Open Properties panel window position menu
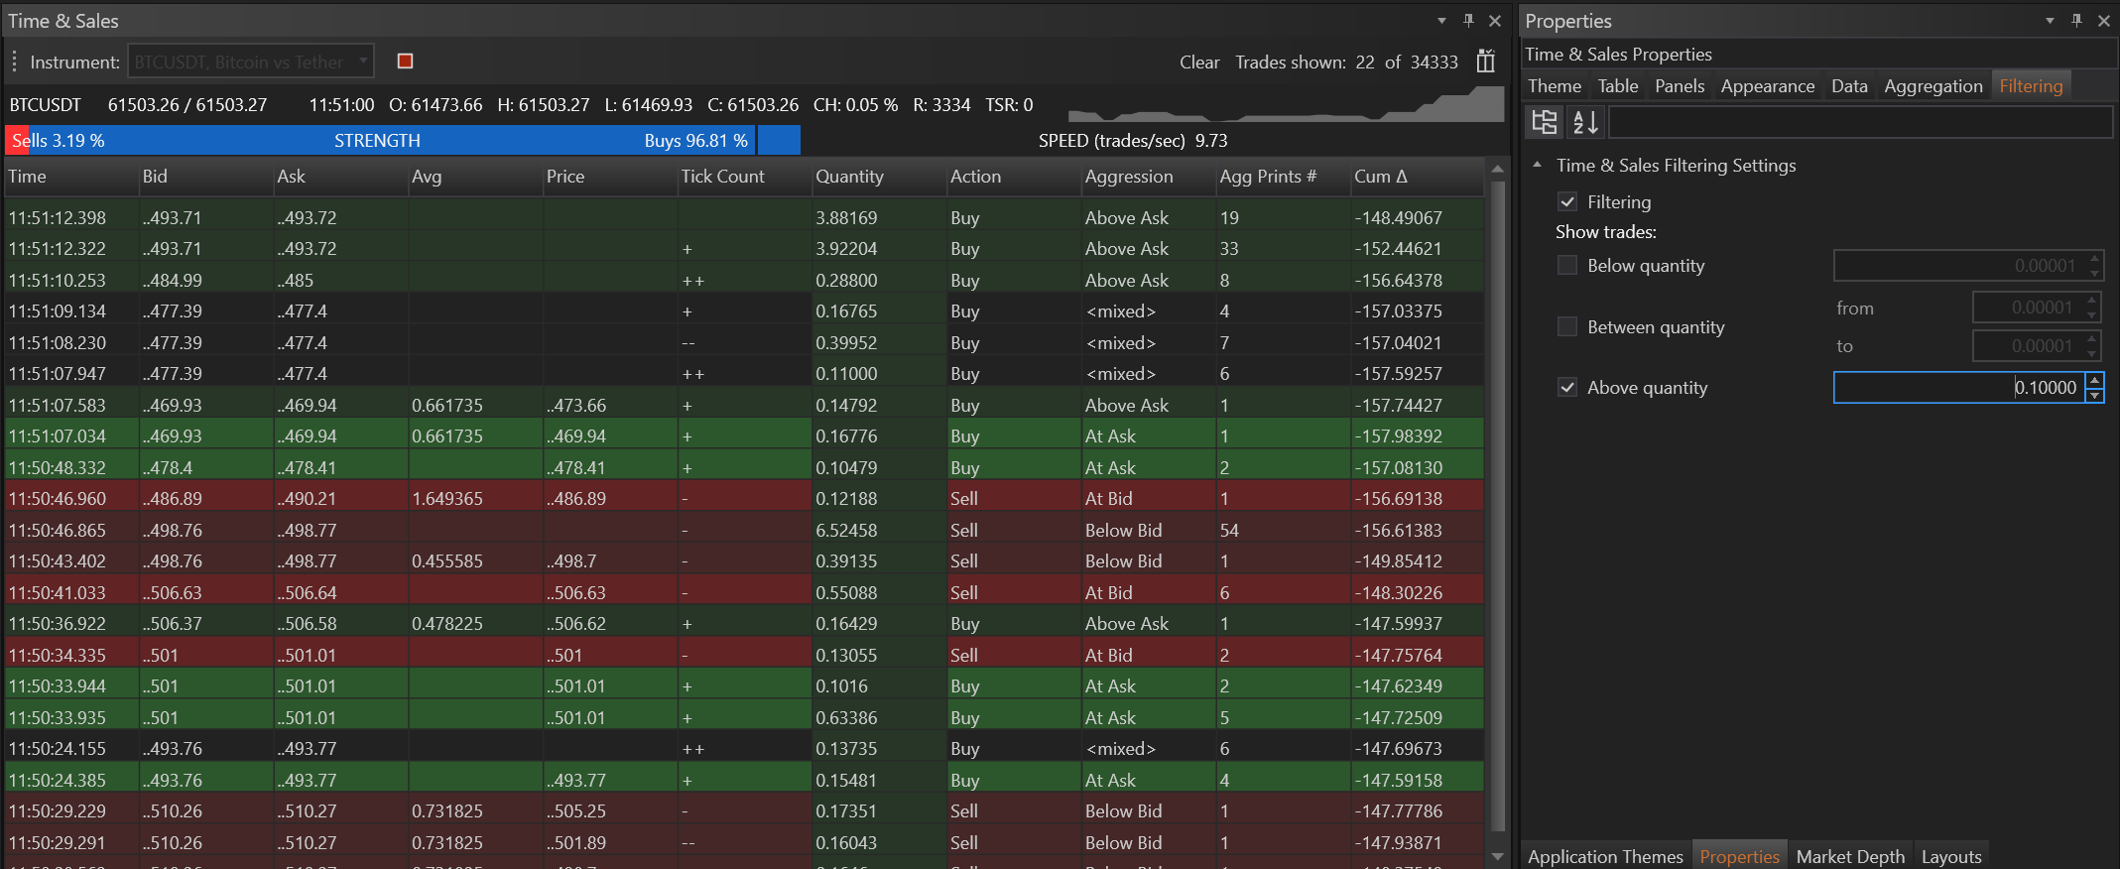This screenshot has width=2120, height=869. pyautogui.click(x=2050, y=21)
